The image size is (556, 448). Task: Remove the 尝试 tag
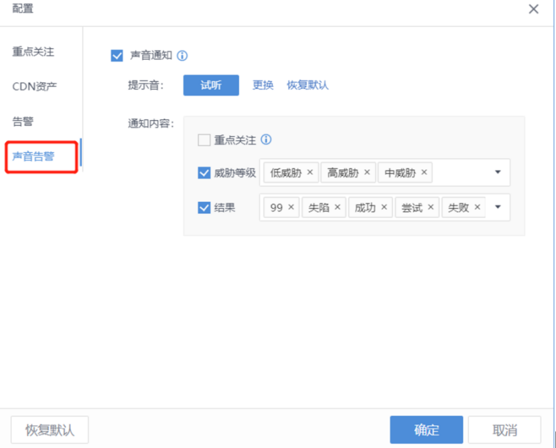point(431,207)
